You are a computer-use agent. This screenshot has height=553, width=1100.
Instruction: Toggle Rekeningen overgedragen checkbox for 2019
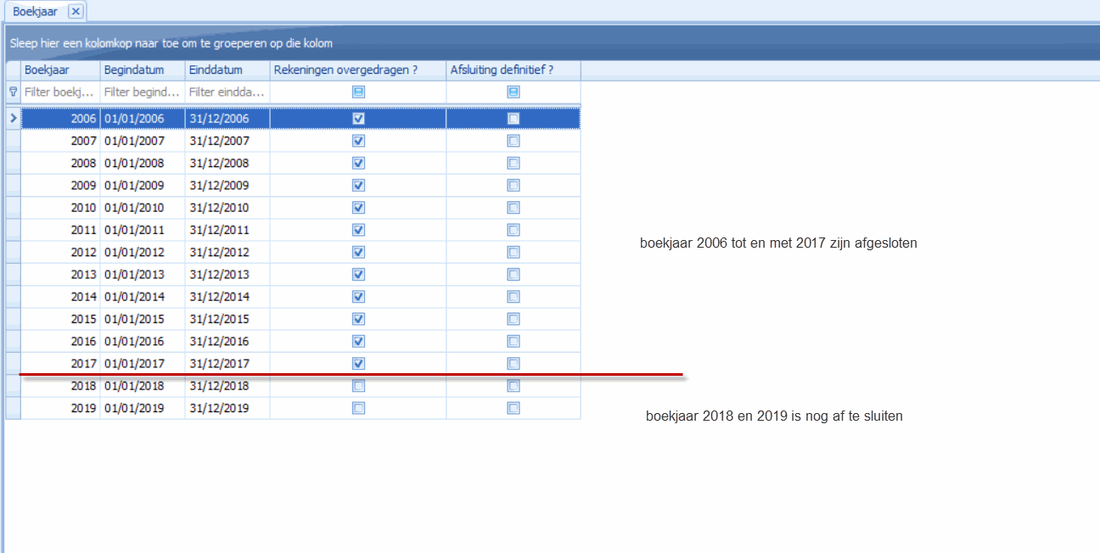[x=358, y=408]
